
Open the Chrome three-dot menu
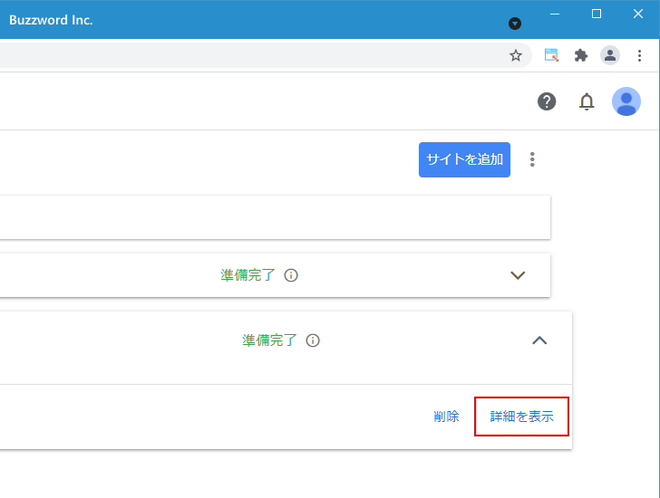click(x=639, y=55)
